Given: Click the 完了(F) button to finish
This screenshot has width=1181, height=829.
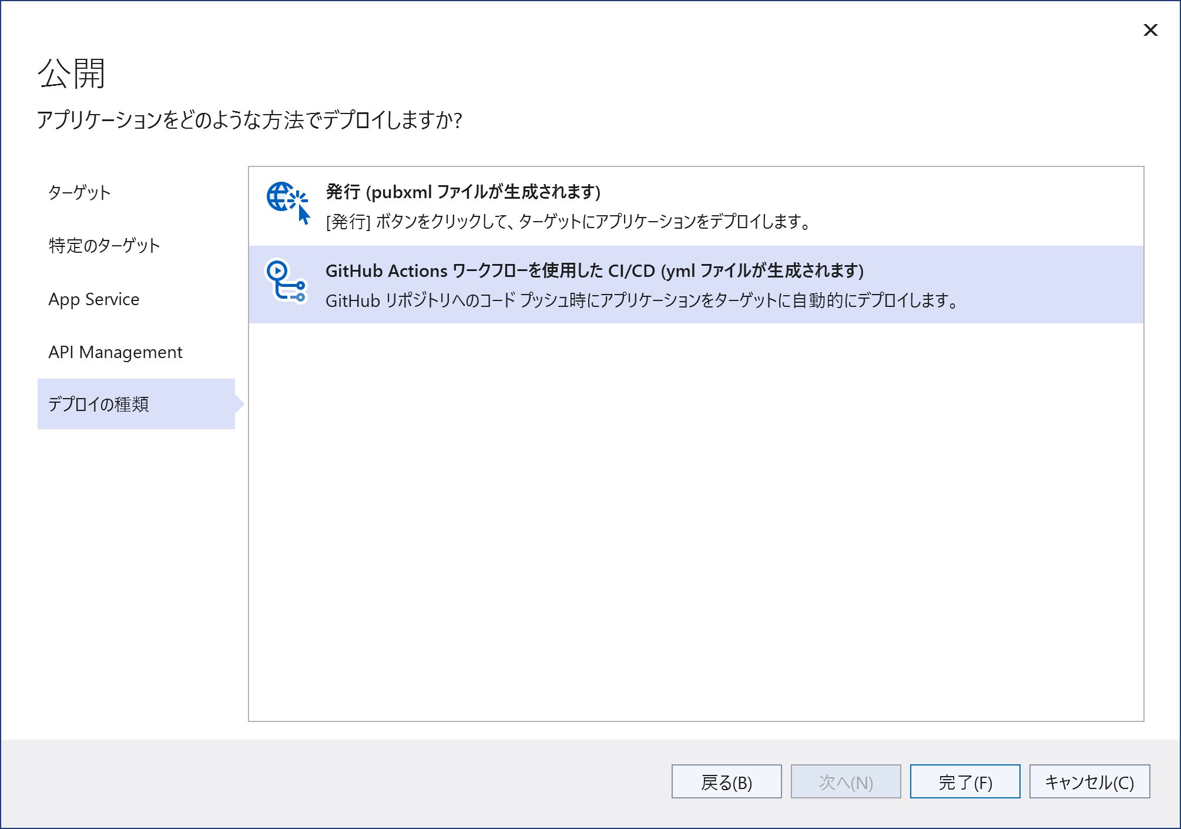Looking at the screenshot, I should pyautogui.click(x=965, y=781).
